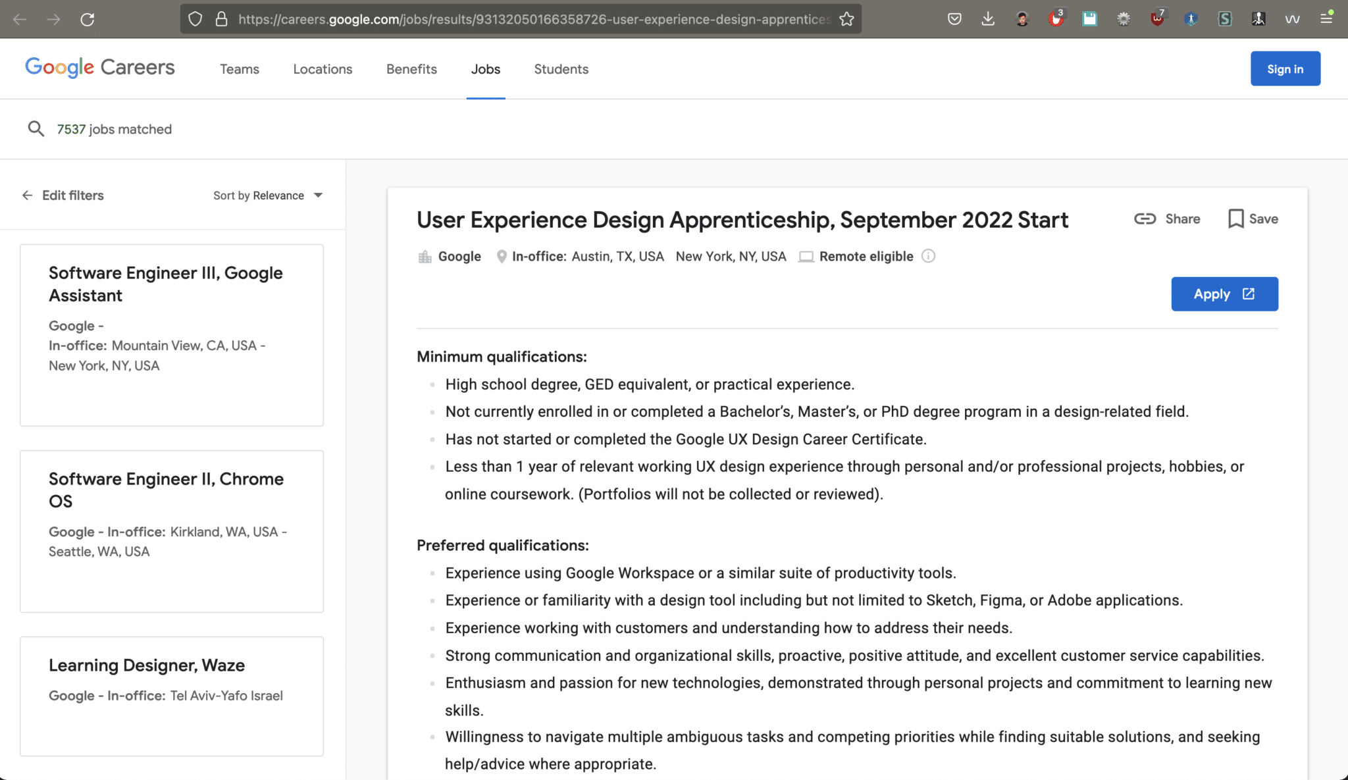Image resolution: width=1348 pixels, height=780 pixels.
Task: Reload the current page
Action: click(x=88, y=18)
